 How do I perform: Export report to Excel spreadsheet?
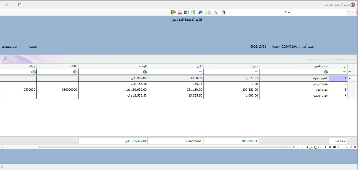(x=193, y=12)
